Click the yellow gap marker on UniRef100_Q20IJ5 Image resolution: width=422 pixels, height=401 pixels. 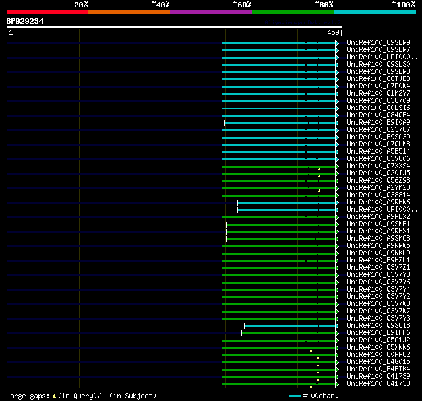[x=319, y=176]
